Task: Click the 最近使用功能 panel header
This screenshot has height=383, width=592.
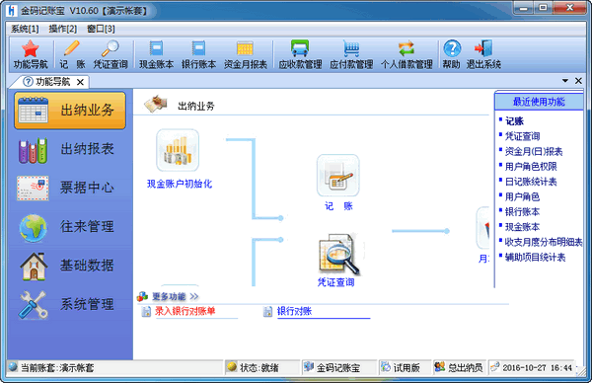Action: pos(539,102)
